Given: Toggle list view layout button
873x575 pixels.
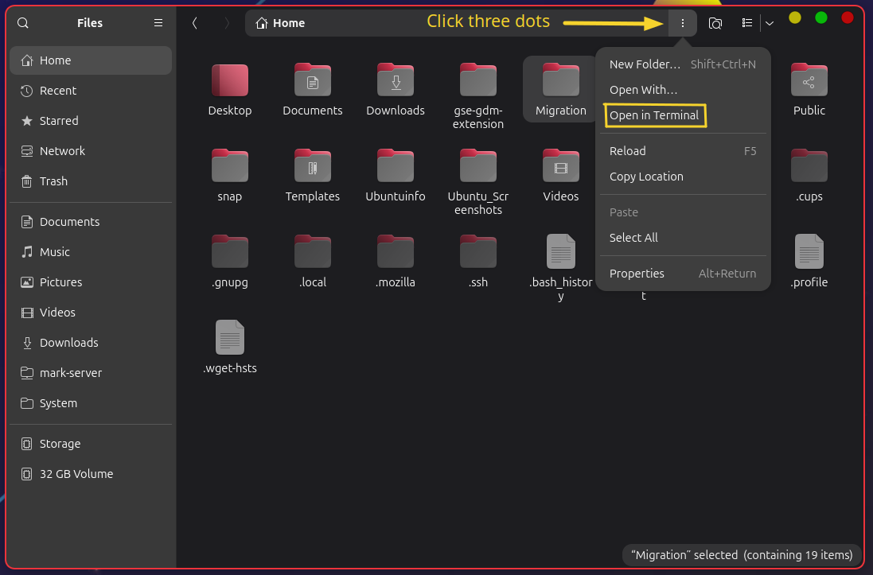Looking at the screenshot, I should pos(746,23).
